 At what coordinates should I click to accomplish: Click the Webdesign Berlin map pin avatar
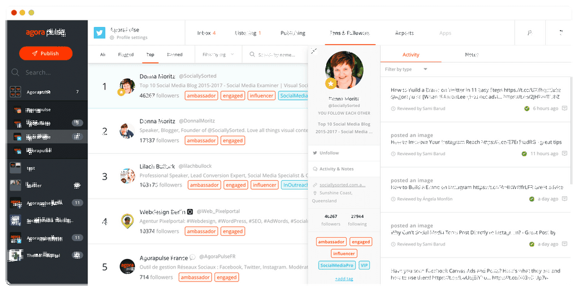click(127, 221)
